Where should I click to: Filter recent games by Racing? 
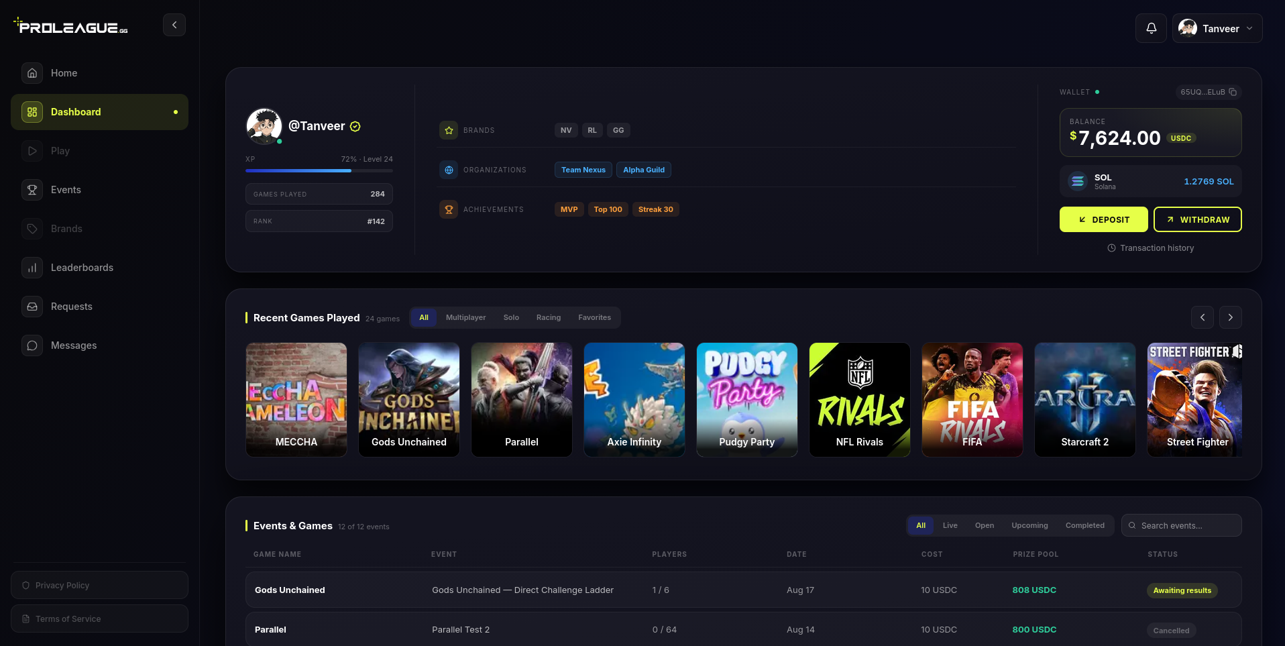[549, 317]
